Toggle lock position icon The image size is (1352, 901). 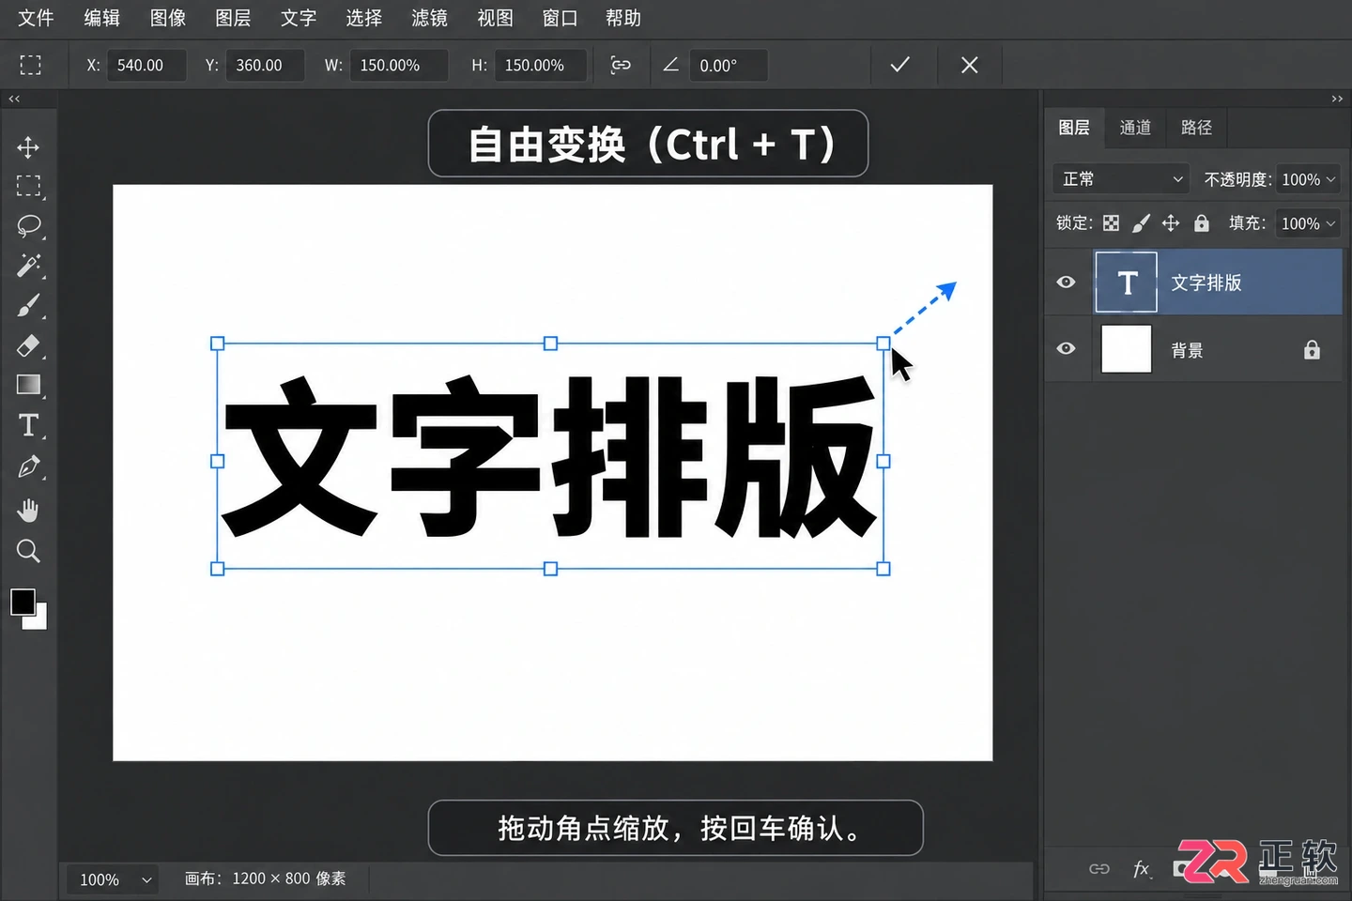[1171, 223]
